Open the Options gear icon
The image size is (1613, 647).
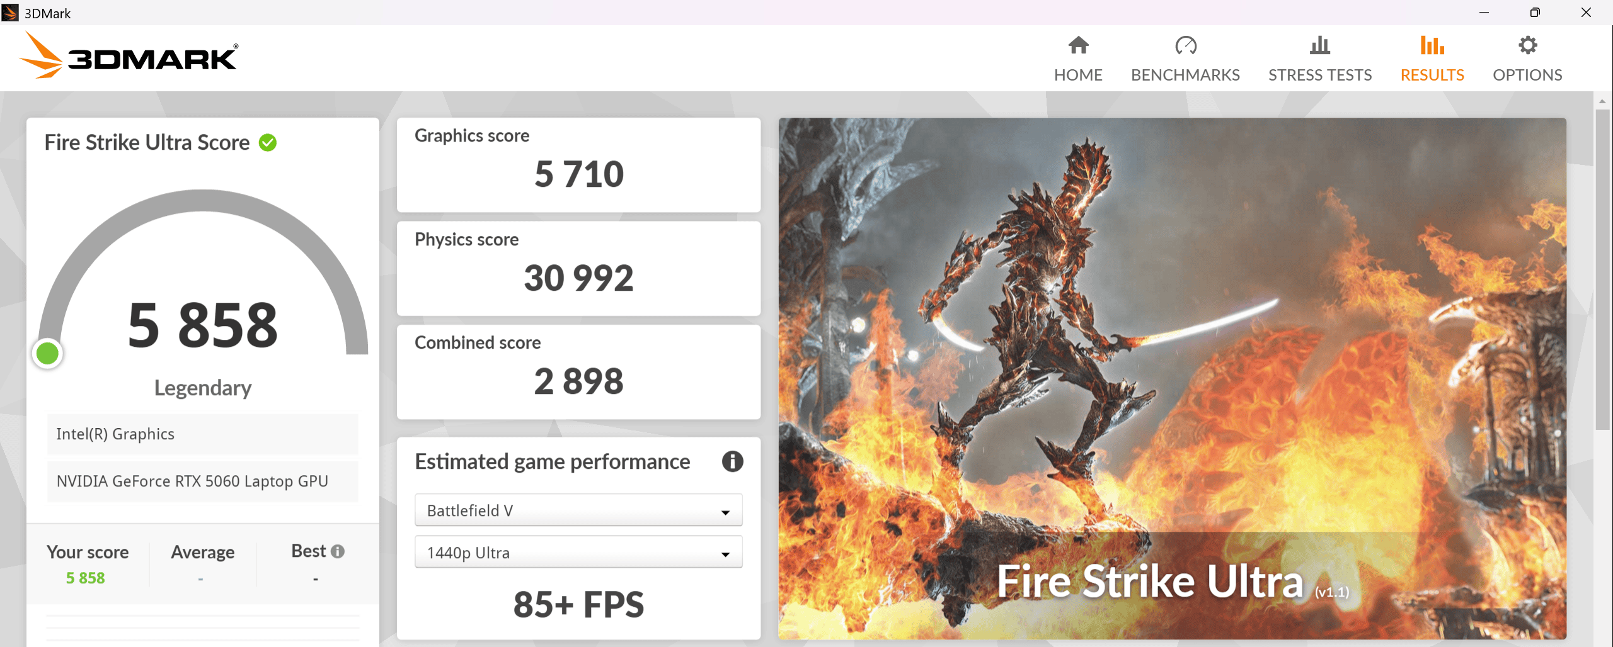tap(1527, 45)
